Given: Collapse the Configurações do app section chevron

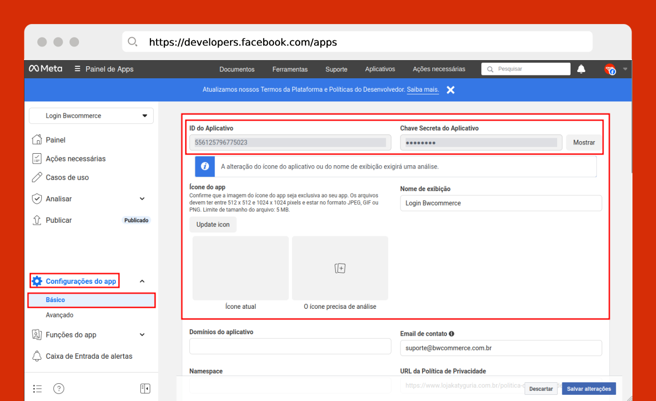Looking at the screenshot, I should 142,281.
